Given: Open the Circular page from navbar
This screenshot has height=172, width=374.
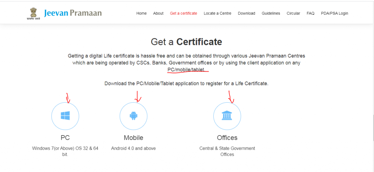Looking at the screenshot, I should point(293,14).
